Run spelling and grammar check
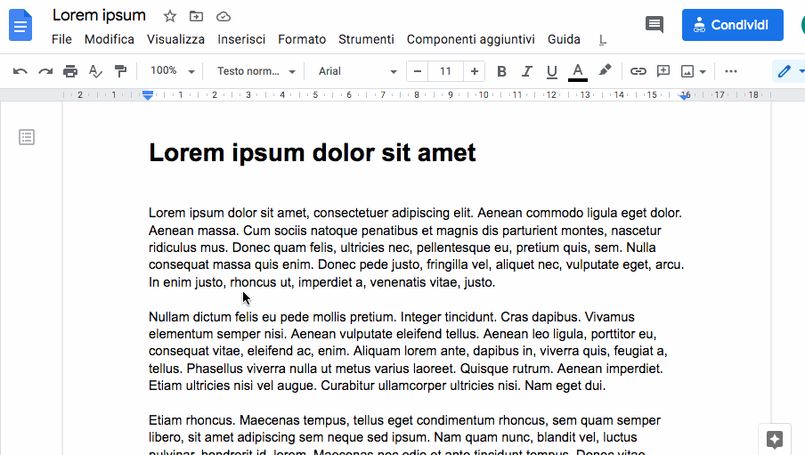Image resolution: width=805 pixels, height=455 pixels. point(95,71)
